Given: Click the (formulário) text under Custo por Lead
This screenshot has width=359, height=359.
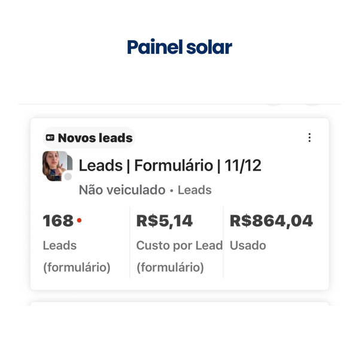Looking at the screenshot, I should [x=170, y=267].
